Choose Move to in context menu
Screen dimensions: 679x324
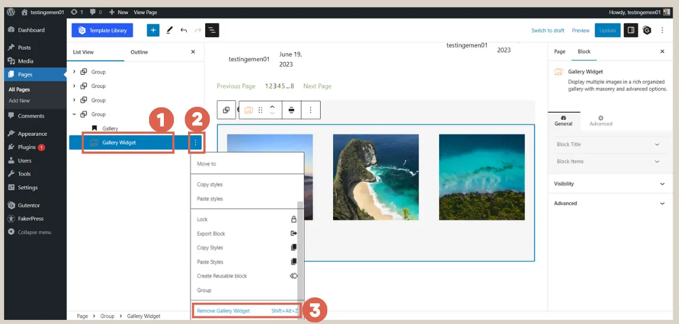tap(248, 164)
